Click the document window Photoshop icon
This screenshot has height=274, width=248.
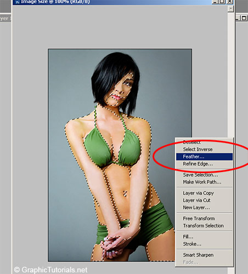click(x=18, y=2)
